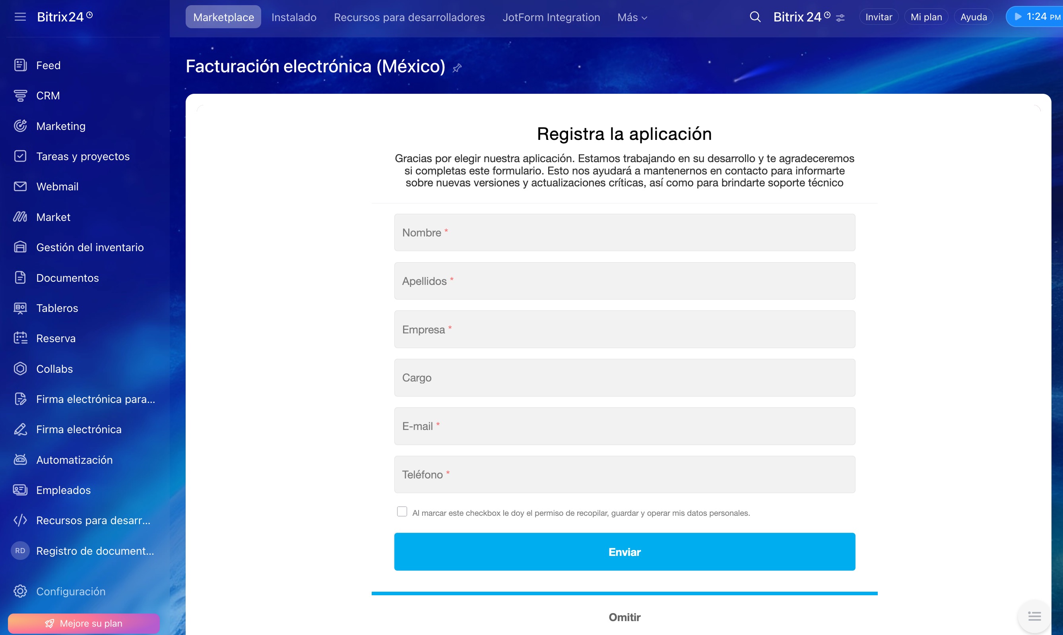Click the Mejore su plan button
The height and width of the screenshot is (635, 1063).
84,623
